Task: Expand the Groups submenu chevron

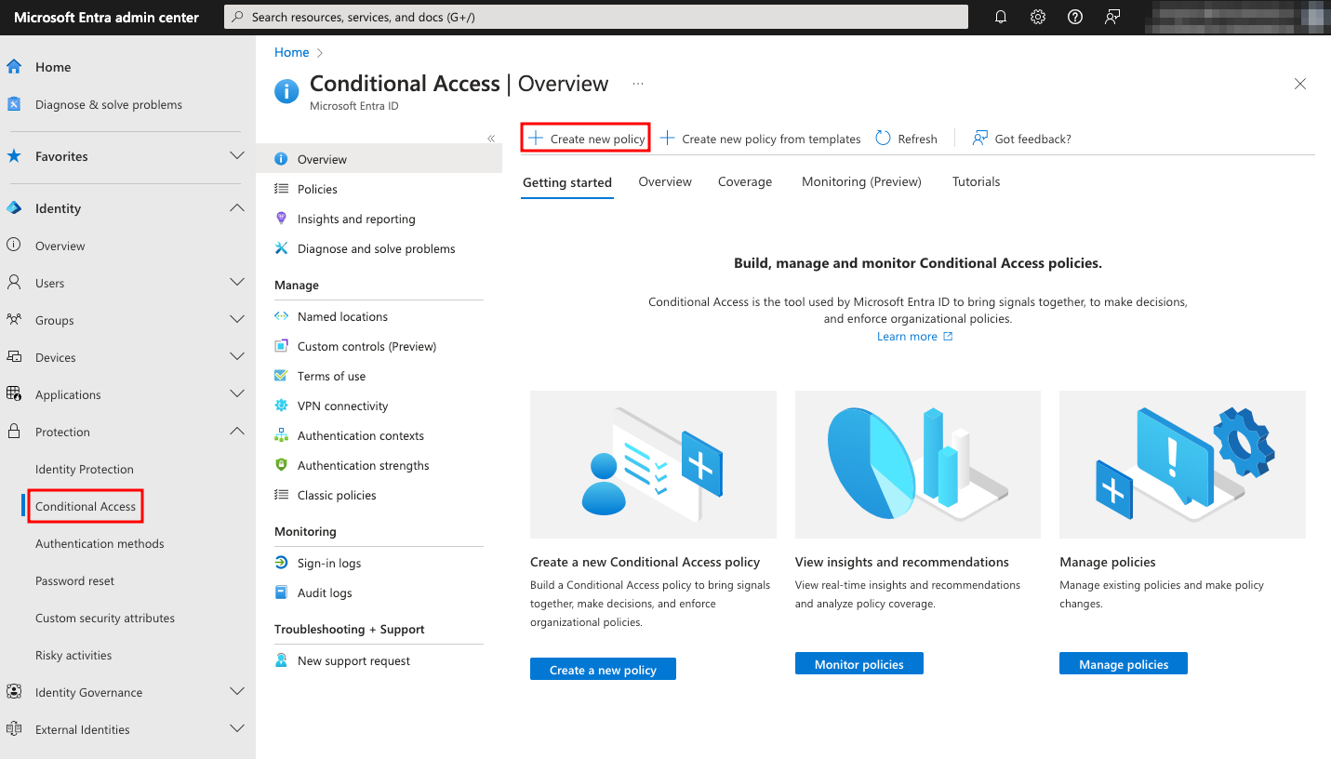Action: [x=237, y=320]
